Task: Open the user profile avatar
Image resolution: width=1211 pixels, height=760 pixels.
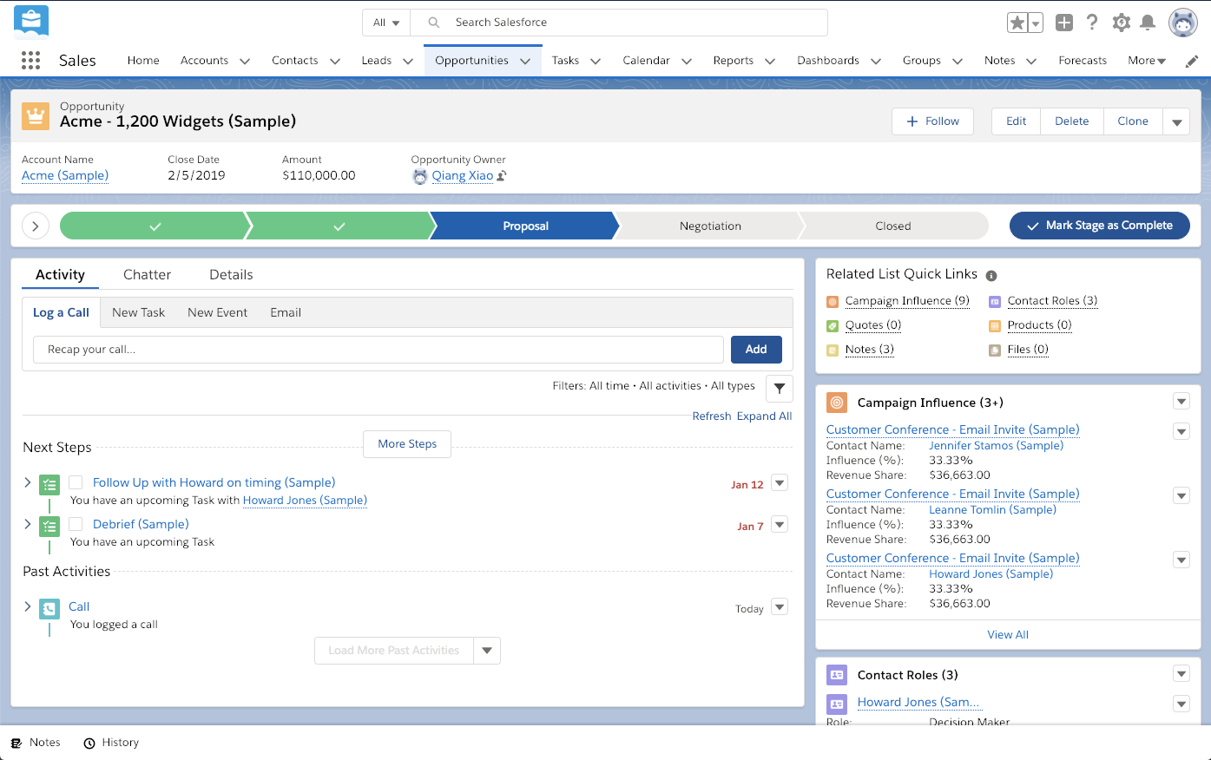Action: point(1182,23)
